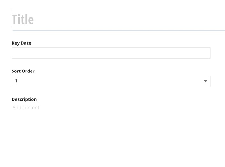Select the value "1" in Sort Order
The height and width of the screenshot is (167, 225).
[x=16, y=81]
